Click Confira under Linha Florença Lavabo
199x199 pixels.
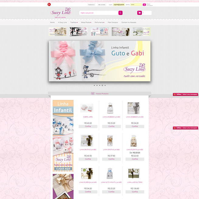[x=88, y=192]
